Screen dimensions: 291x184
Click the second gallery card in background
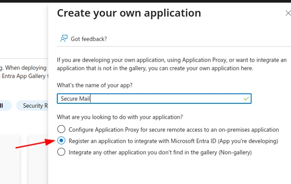click(x=38, y=159)
